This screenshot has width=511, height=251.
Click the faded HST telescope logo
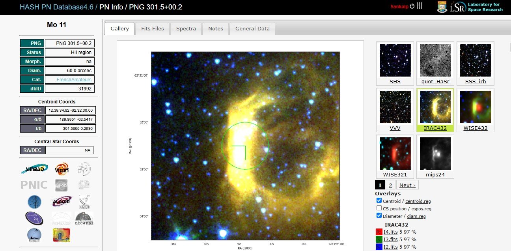tap(84, 169)
